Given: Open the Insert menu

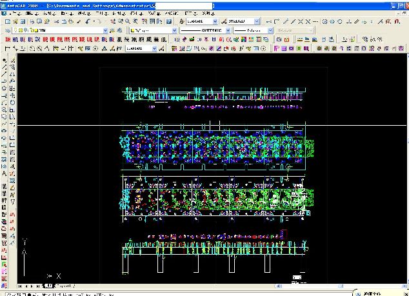Looking at the screenshot, I should coord(67,13).
